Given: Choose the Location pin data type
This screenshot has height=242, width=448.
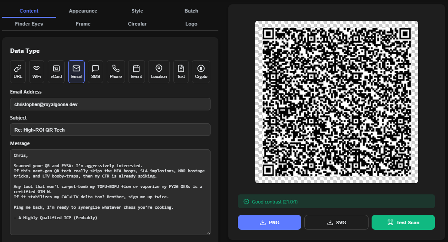Looking at the screenshot, I should click(x=159, y=71).
